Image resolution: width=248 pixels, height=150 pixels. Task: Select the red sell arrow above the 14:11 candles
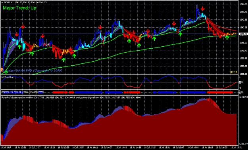pos(100,27)
